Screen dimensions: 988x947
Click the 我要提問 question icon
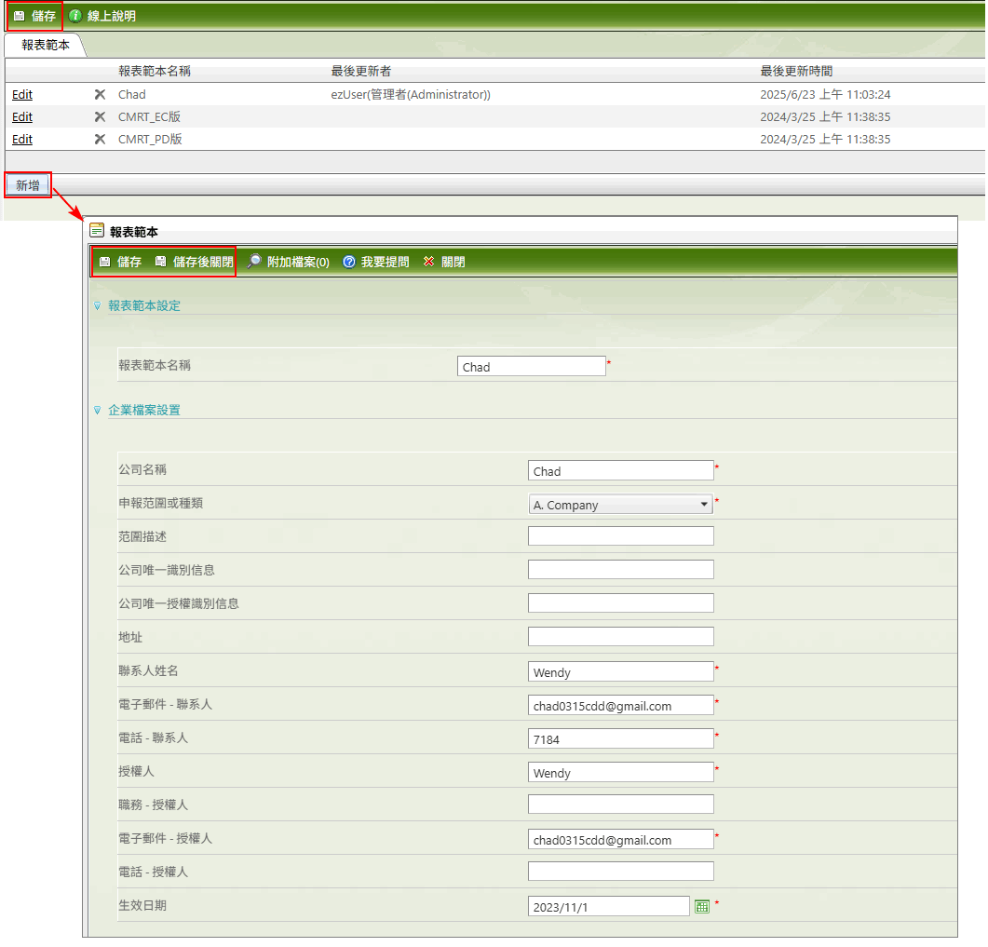point(349,262)
